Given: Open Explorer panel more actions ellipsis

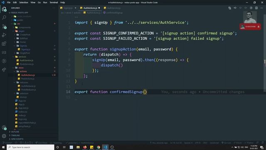Looking at the screenshot, I should [x=54, y=8].
